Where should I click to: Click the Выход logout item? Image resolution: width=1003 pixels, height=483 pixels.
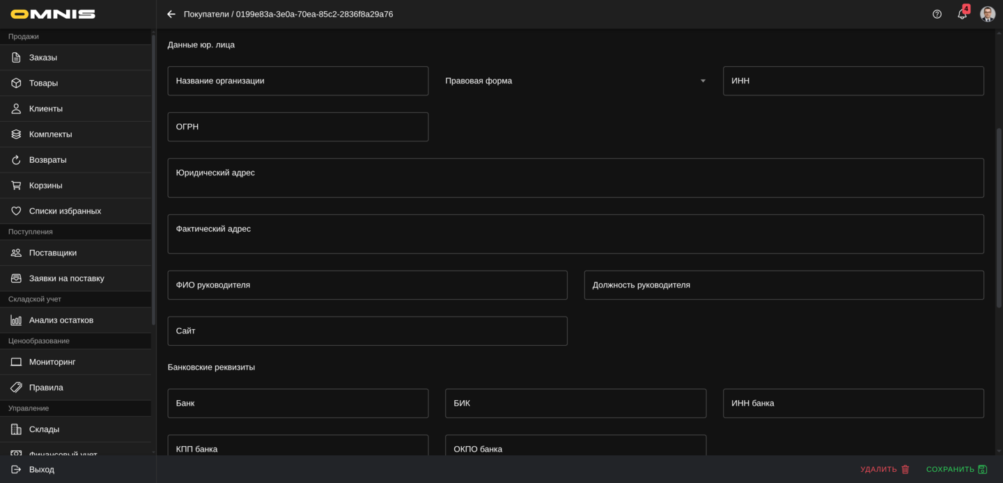pyautogui.click(x=42, y=470)
